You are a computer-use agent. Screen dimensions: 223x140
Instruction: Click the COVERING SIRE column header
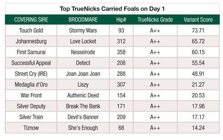point(31,20)
